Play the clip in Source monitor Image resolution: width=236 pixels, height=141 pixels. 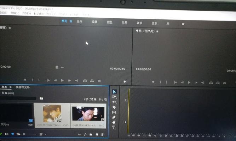tap(62, 80)
